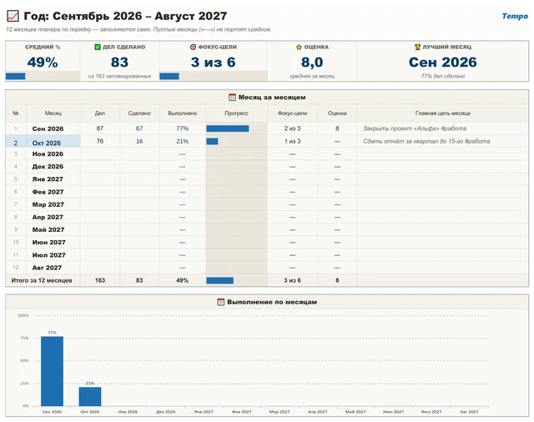Click the trophy icon by ЛУЧШИЙ МЕСЯЦ
Screen dimensions: 534x422
click(x=417, y=47)
